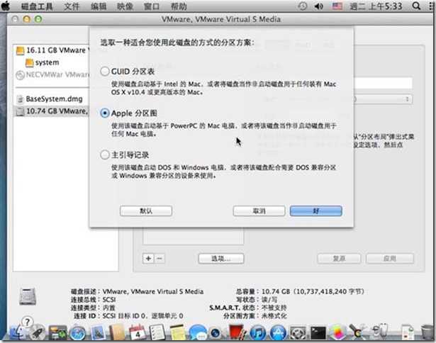436x343 pixels.
Task: Open 文件 menu
Action: click(x=72, y=6)
